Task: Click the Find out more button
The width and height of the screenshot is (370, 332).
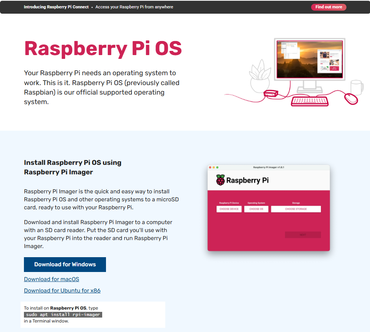Action: tap(329, 7)
